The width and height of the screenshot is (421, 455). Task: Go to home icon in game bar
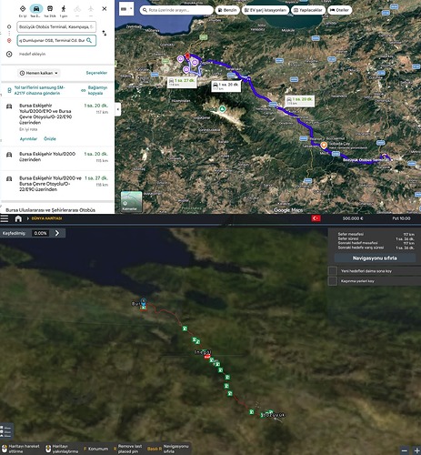[18, 218]
